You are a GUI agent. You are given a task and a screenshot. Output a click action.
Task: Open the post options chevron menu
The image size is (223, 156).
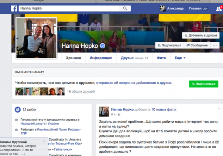219,109
